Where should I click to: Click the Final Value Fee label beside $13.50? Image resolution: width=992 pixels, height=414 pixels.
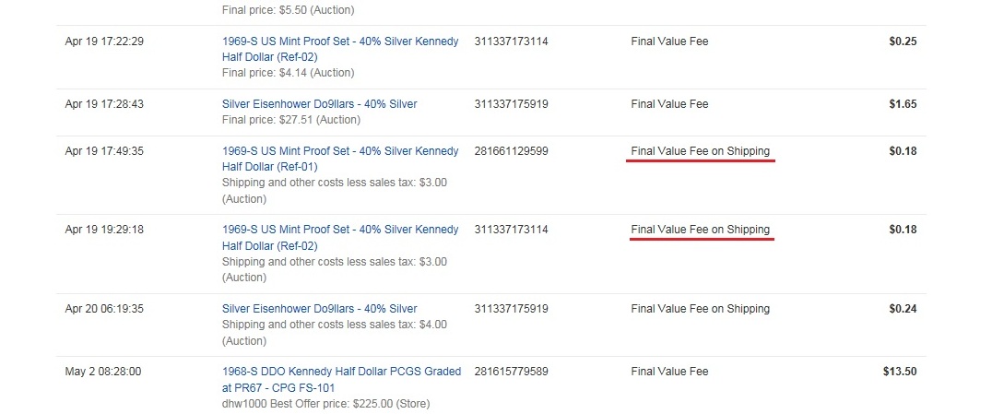coord(669,372)
